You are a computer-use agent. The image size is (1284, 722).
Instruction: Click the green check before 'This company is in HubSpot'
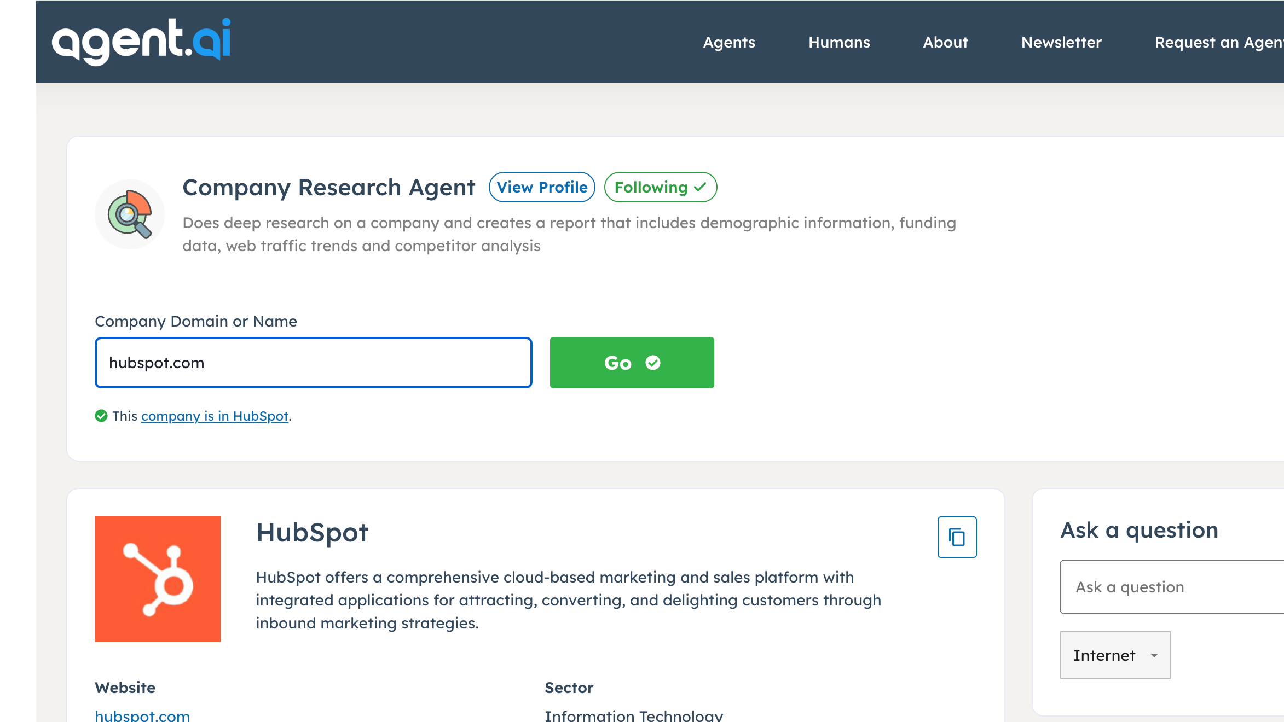[102, 416]
